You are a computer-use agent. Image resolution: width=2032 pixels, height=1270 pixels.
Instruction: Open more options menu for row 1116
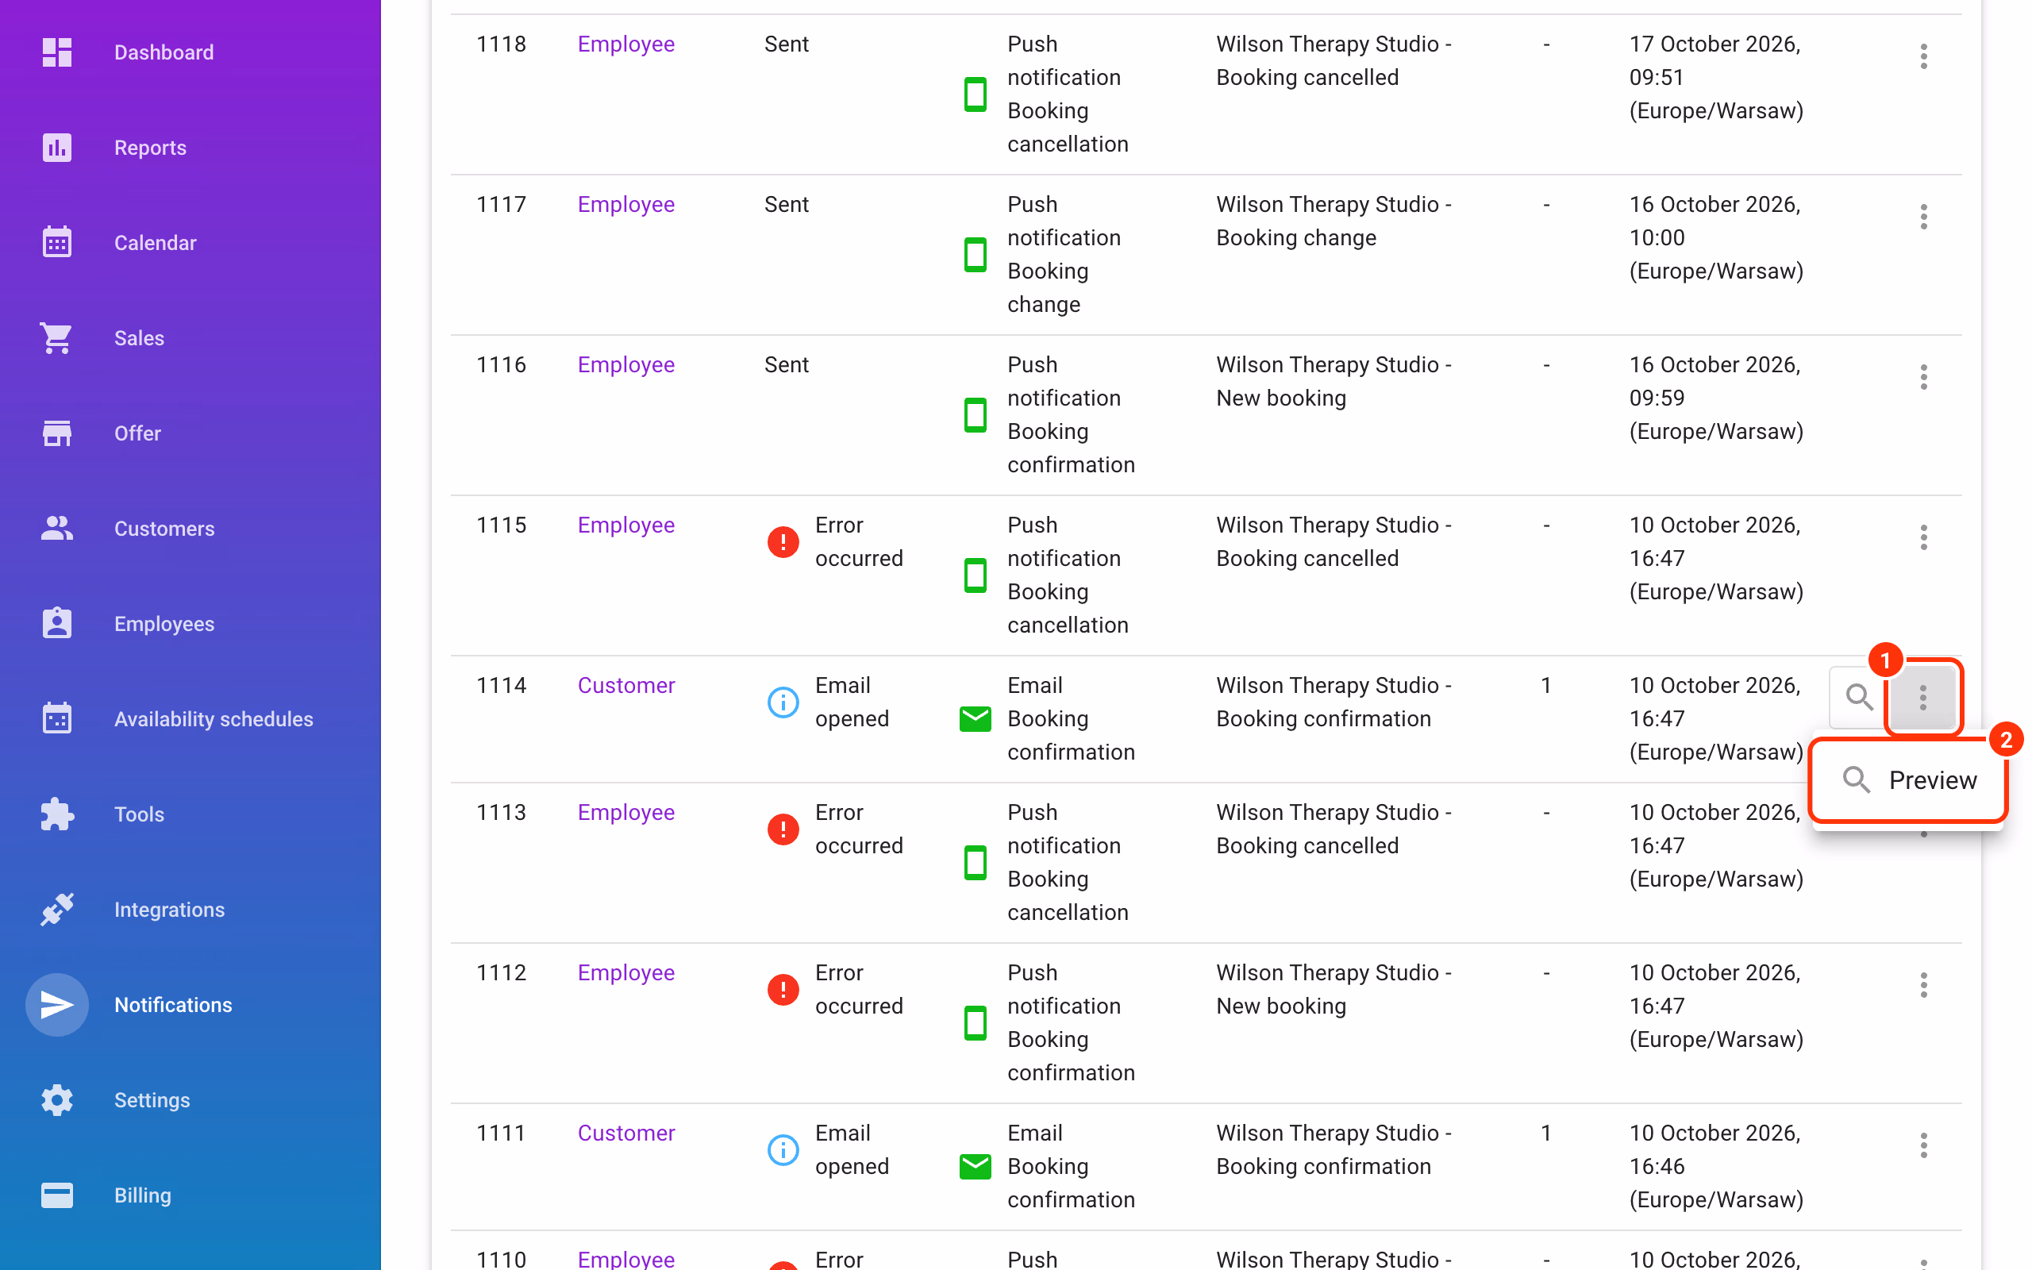tap(1922, 377)
